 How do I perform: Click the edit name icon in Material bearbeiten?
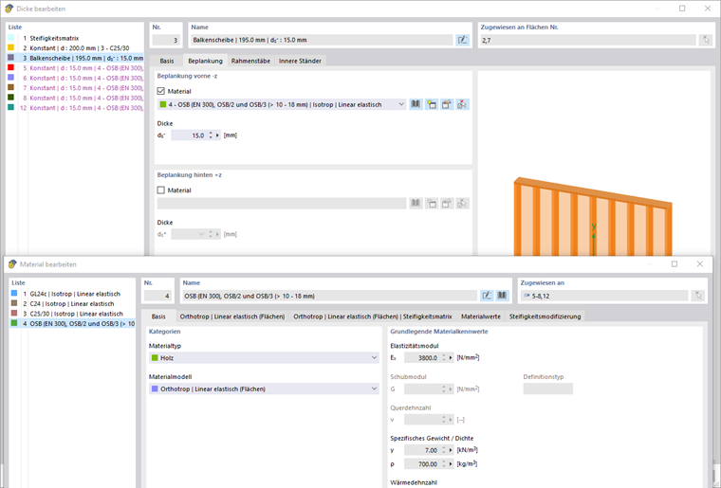click(x=487, y=296)
